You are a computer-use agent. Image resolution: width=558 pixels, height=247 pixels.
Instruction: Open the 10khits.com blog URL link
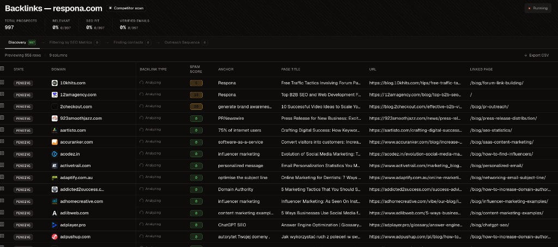click(415, 83)
